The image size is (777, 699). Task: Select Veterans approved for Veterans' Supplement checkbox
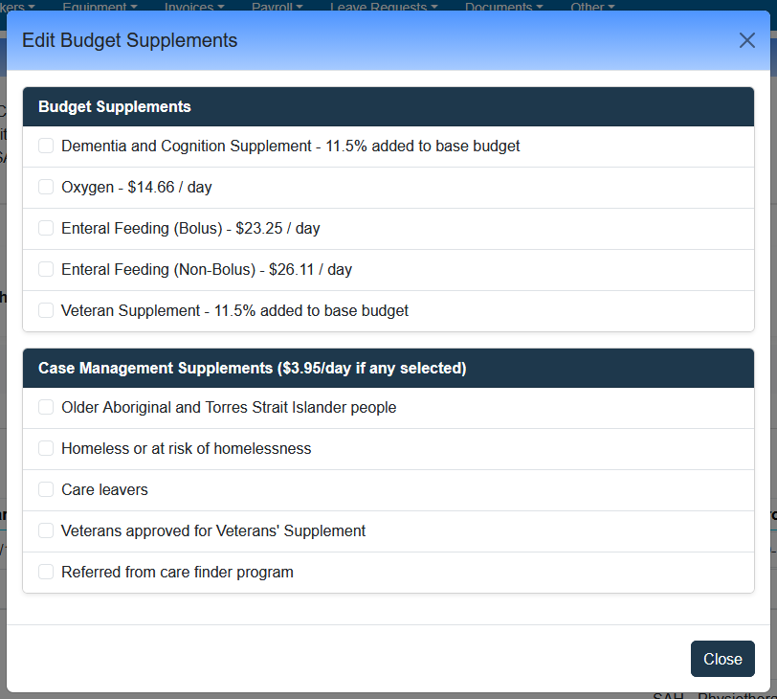46,530
